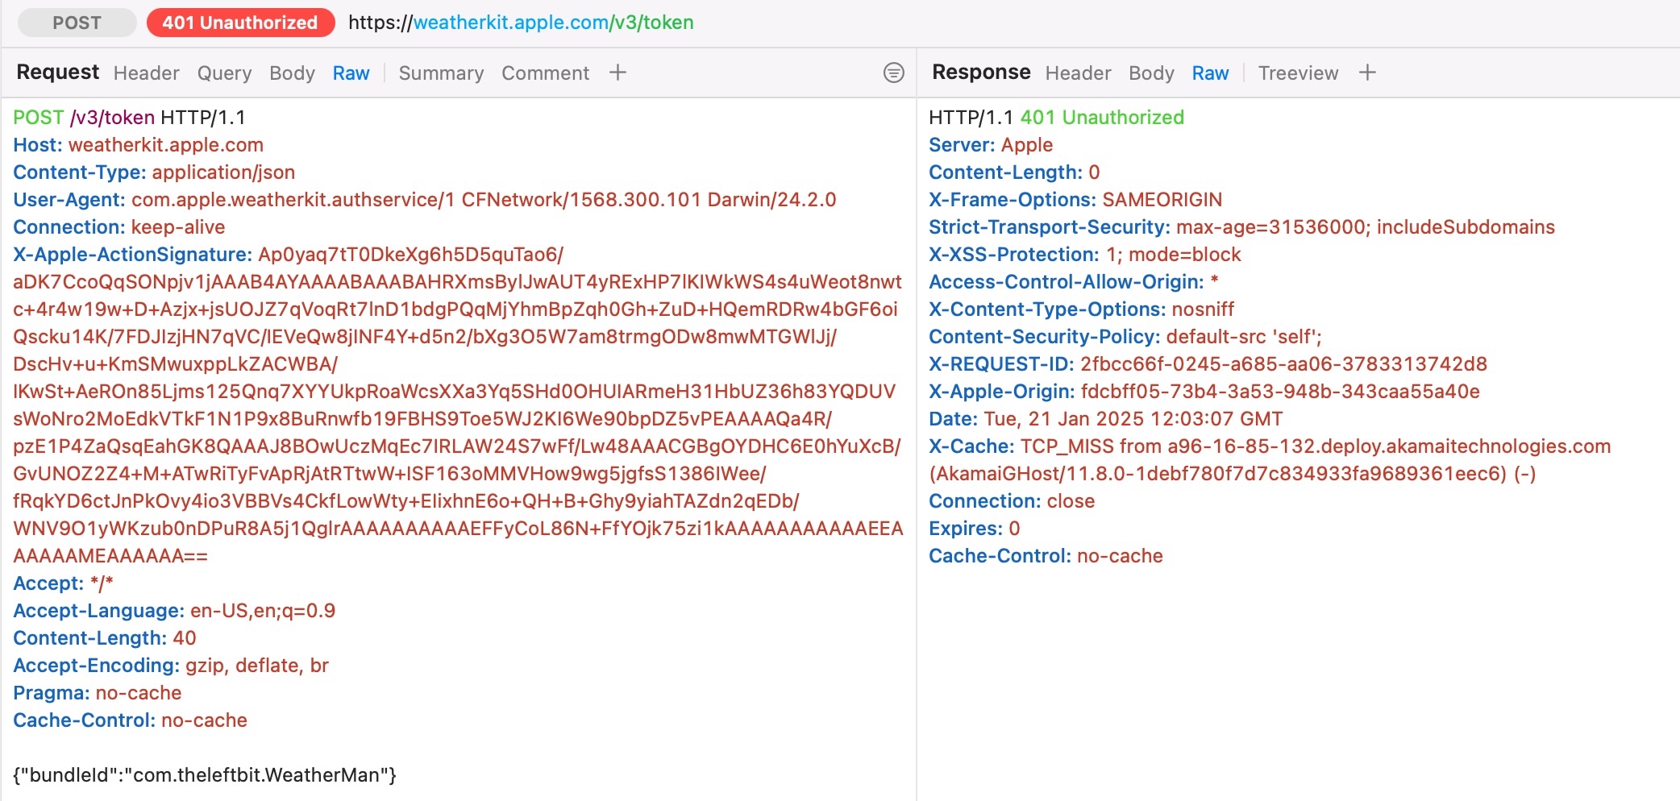
Task: Click 'Connection: close' response header
Action: tap(1012, 501)
